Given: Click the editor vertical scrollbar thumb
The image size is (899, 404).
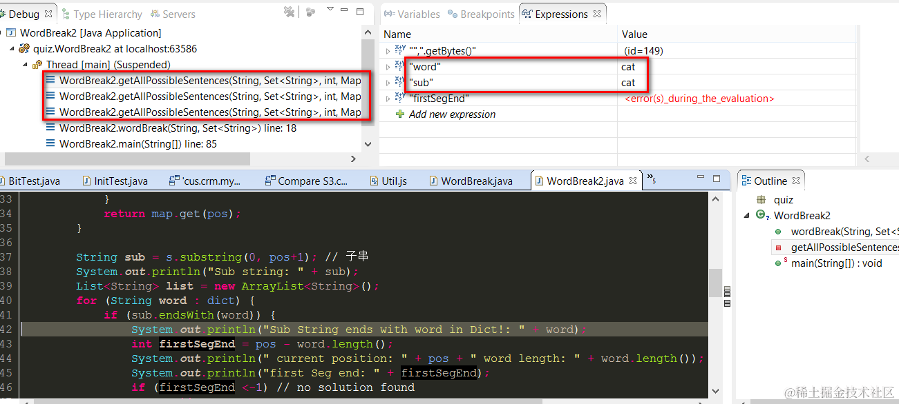Looking at the screenshot, I should [715, 281].
